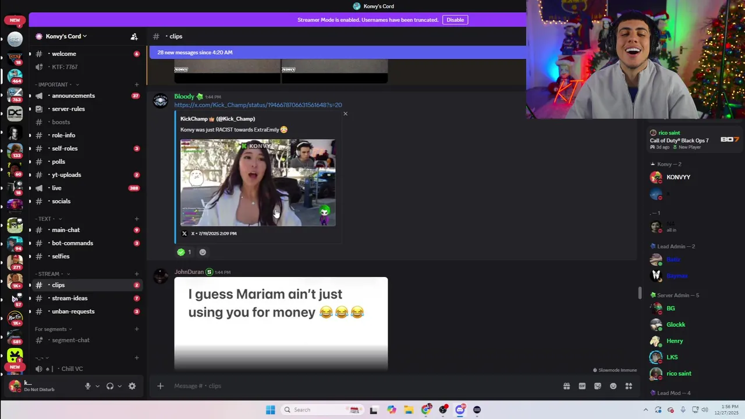Open the boosts channel
The width and height of the screenshot is (745, 419).
[x=86, y=122]
